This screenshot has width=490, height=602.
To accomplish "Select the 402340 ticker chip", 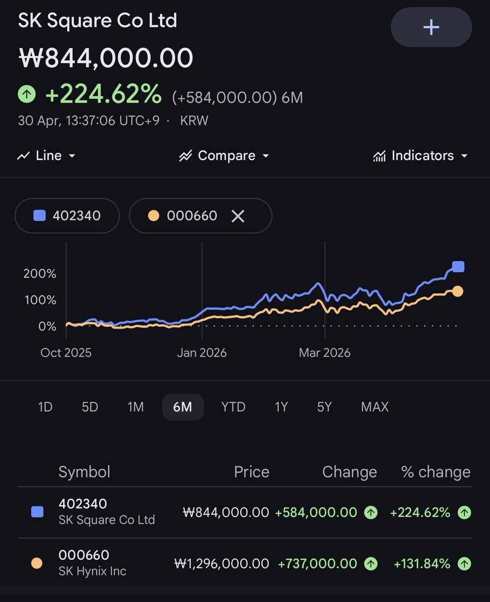I will [x=67, y=216].
